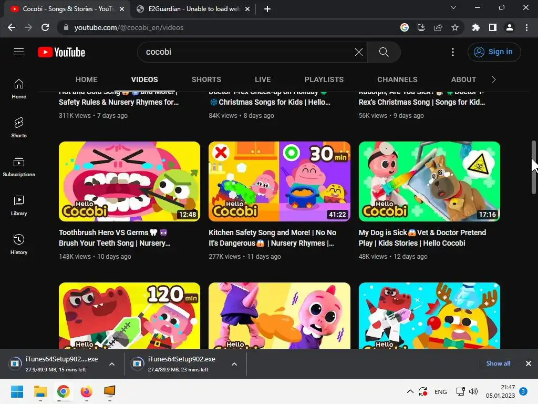Image resolution: width=538 pixels, height=404 pixels.
Task: Open Library in sidebar
Action: pyautogui.click(x=19, y=206)
